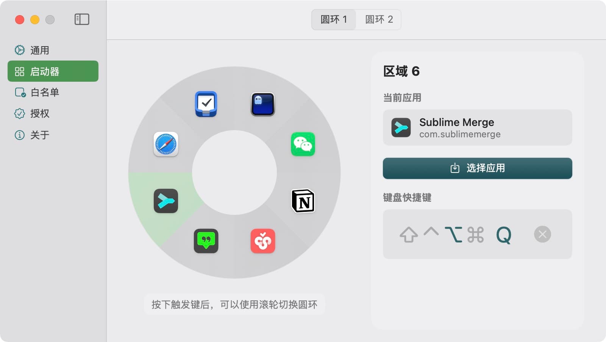This screenshot has width=606, height=342.
Task: Click the Shift modifier symbol in shortcut
Action: (409, 235)
